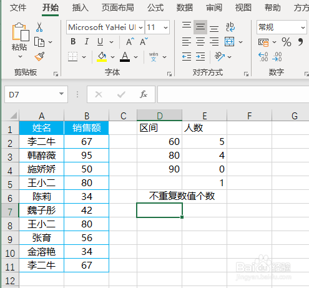
Task: Align text to top of cell
Action: (x=187, y=26)
